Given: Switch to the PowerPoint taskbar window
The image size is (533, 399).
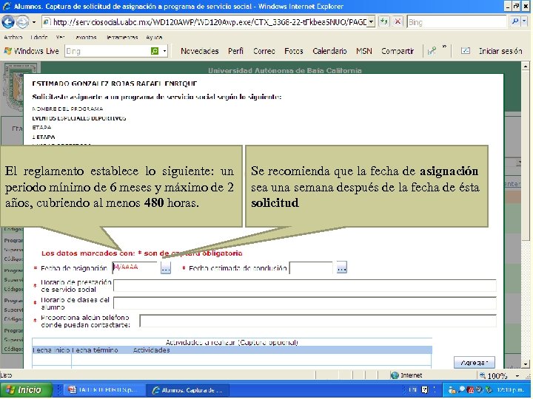Looking at the screenshot, I should point(104,390).
